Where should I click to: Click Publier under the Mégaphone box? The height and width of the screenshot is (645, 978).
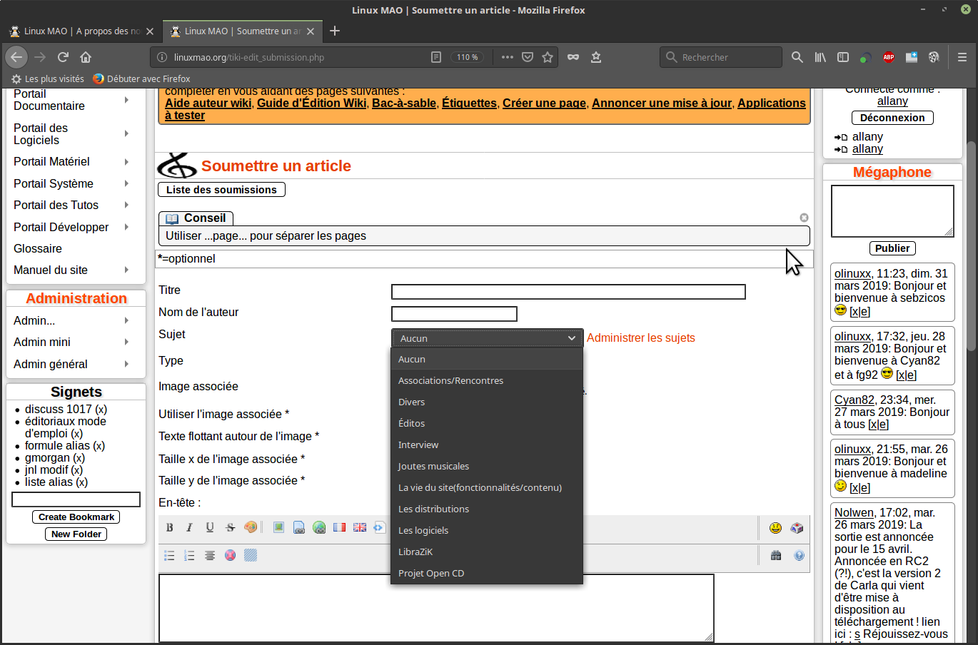pyautogui.click(x=892, y=248)
